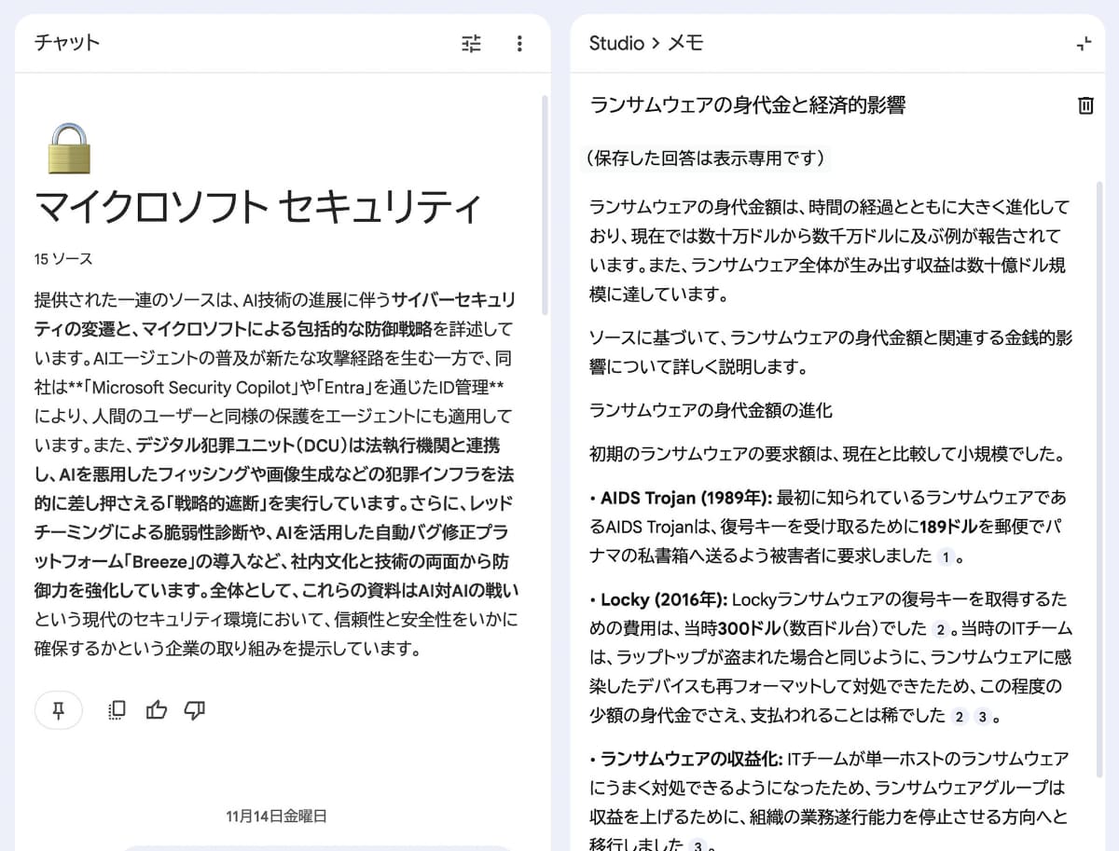The width and height of the screenshot is (1119, 851).
Task: Collapse the Studio memo panel
Action: tap(1084, 43)
